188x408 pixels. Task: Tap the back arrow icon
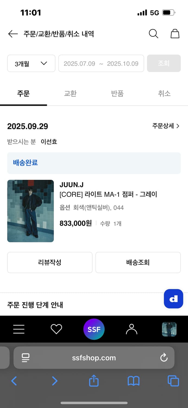tap(13, 34)
